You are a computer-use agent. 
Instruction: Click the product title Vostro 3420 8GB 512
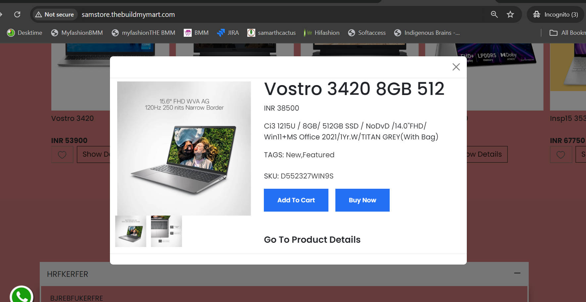(x=354, y=89)
